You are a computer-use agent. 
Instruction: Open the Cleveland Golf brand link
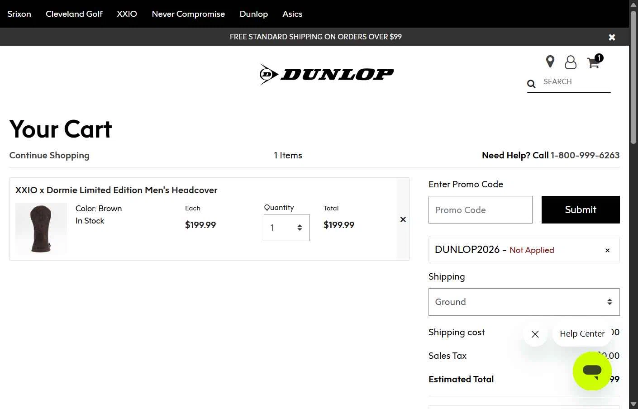coord(74,14)
